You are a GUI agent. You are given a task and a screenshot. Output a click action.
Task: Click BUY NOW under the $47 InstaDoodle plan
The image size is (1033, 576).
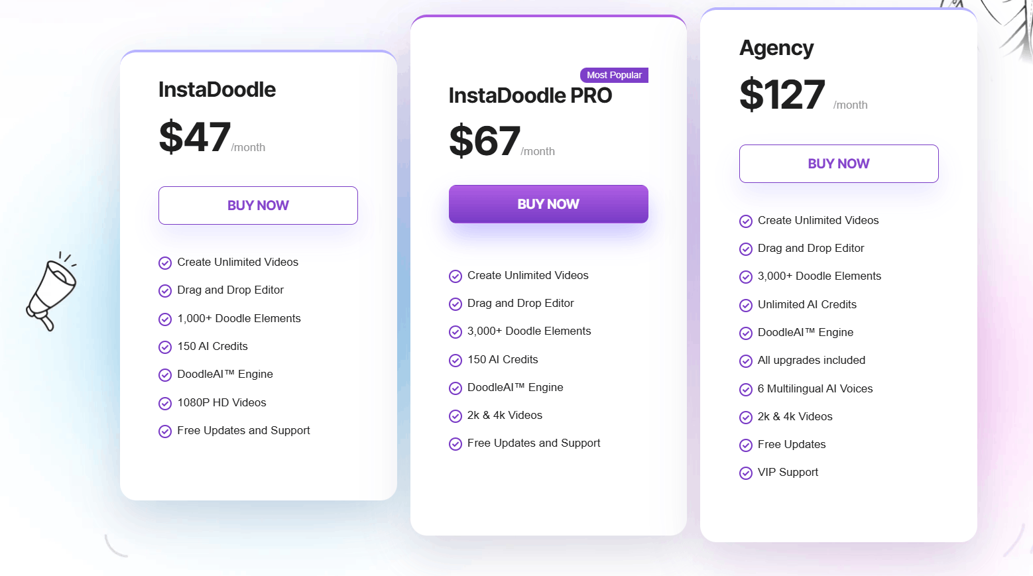[258, 205]
